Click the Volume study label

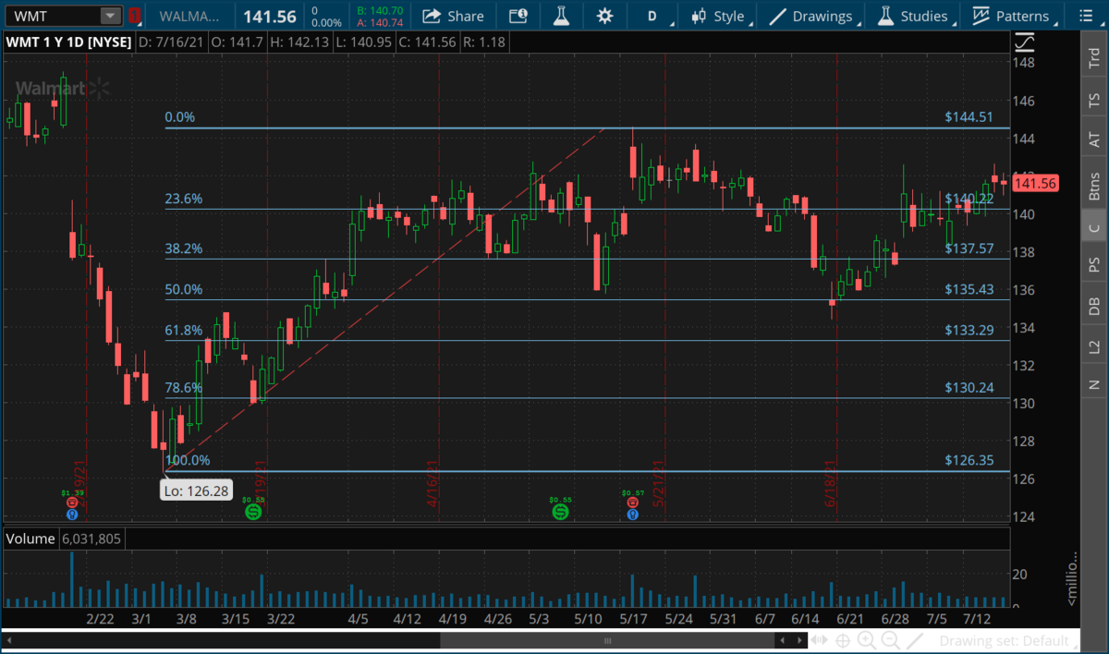coord(30,539)
